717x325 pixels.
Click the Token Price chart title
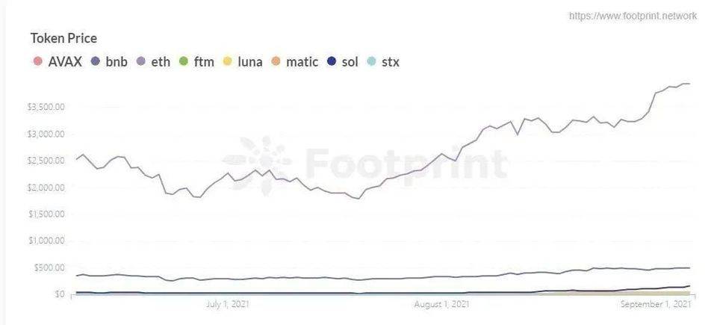click(x=63, y=38)
